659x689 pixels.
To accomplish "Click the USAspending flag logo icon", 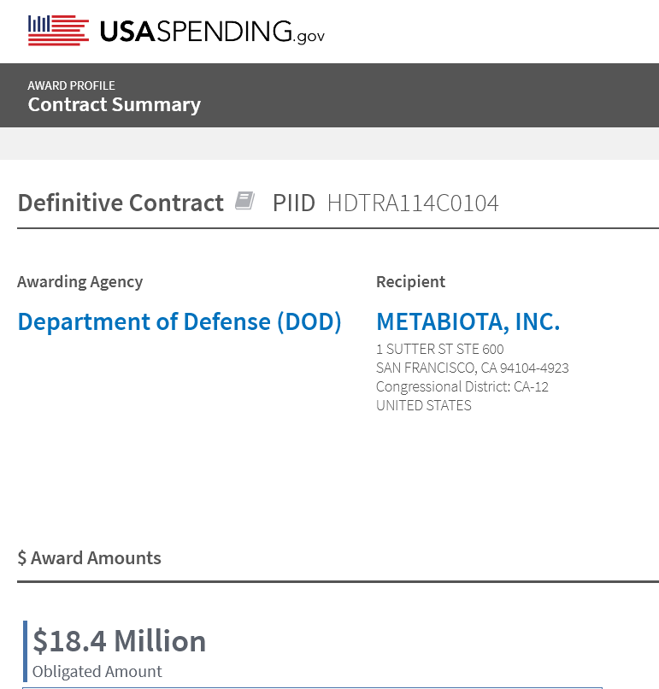I will 58,31.
